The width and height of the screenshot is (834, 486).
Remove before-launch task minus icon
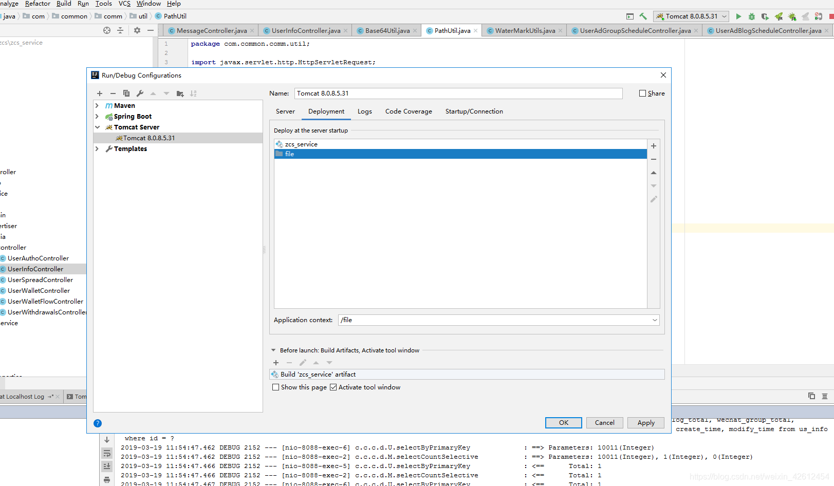tap(289, 363)
